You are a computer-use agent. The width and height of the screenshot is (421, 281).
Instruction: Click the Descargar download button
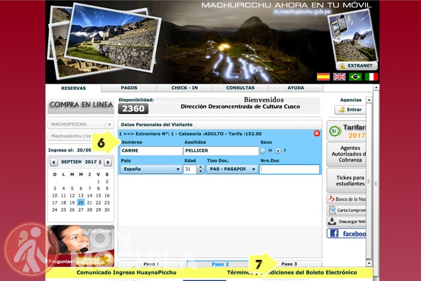346,221
